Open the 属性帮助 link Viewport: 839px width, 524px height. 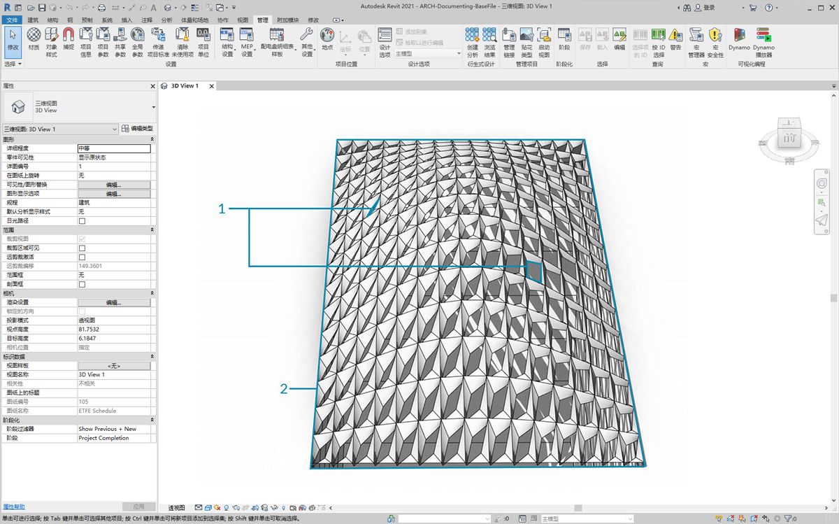pos(14,507)
